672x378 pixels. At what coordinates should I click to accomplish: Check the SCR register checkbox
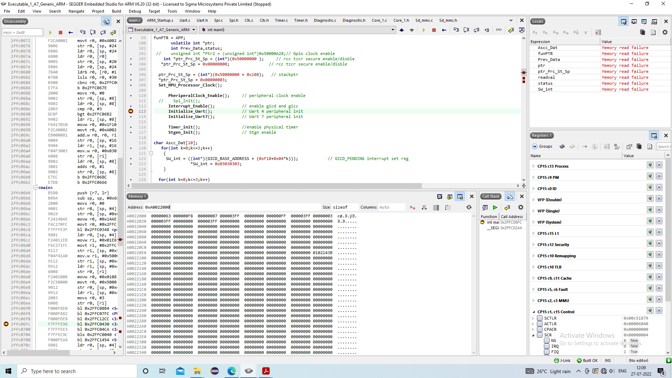pyautogui.click(x=540, y=335)
